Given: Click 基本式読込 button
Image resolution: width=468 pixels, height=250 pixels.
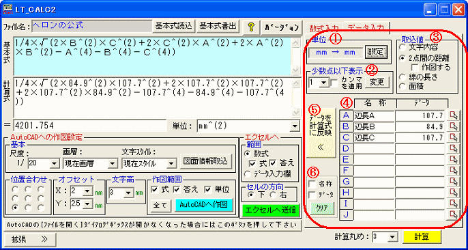Looking at the screenshot, I should pyautogui.click(x=175, y=26).
